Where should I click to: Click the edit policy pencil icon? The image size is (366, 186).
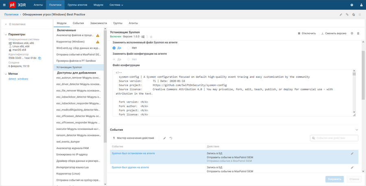click(341, 15)
